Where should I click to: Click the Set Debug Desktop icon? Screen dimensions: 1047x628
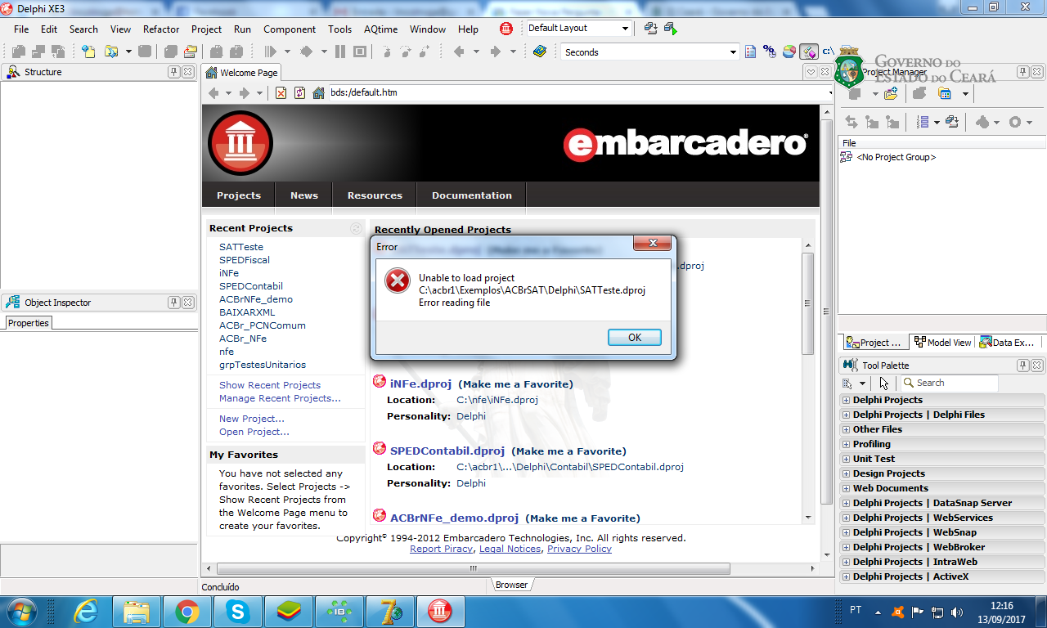(671, 29)
